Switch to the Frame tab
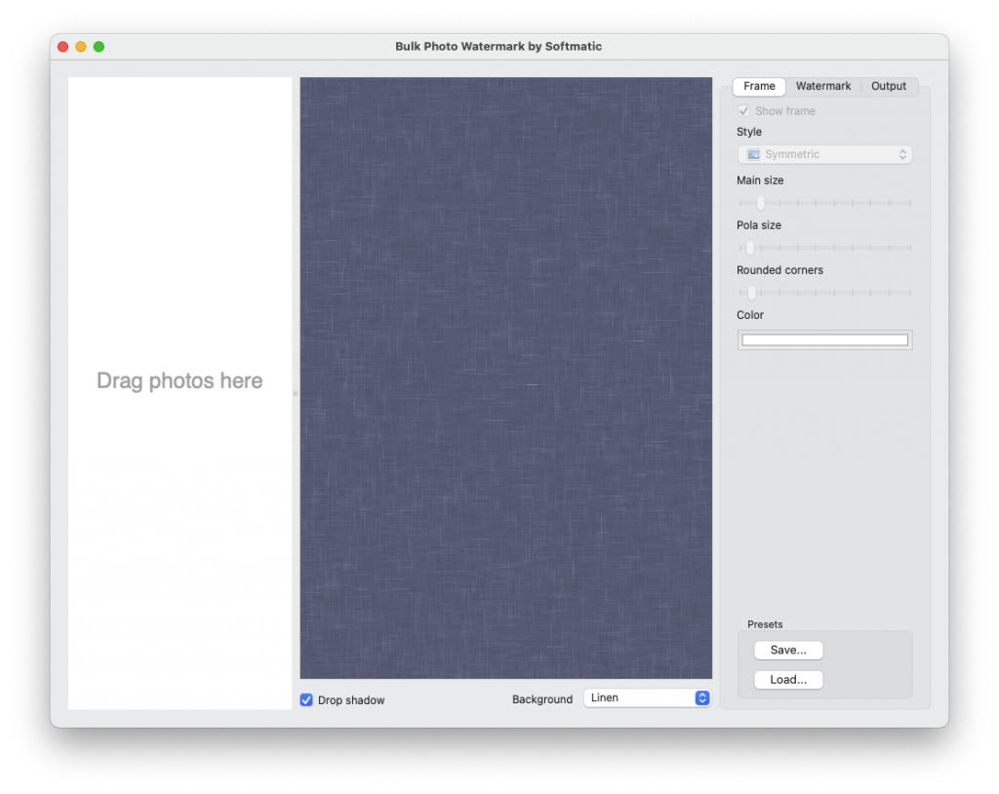 coord(759,86)
